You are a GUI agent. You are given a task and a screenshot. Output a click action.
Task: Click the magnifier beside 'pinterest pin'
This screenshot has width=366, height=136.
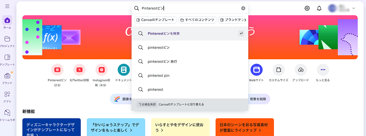click(x=141, y=75)
